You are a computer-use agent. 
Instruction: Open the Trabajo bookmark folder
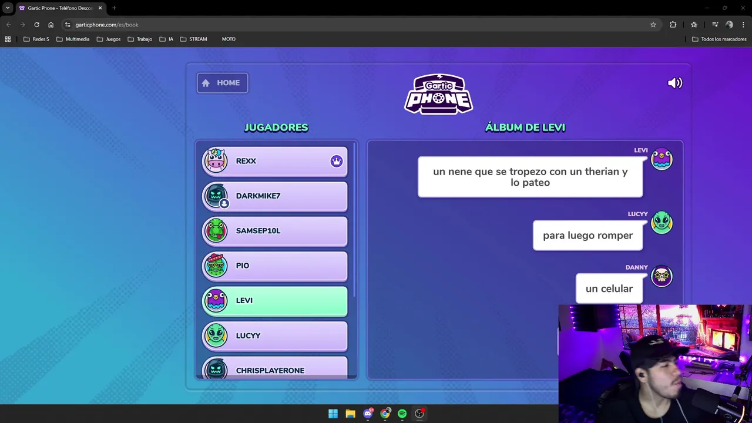[x=140, y=39]
